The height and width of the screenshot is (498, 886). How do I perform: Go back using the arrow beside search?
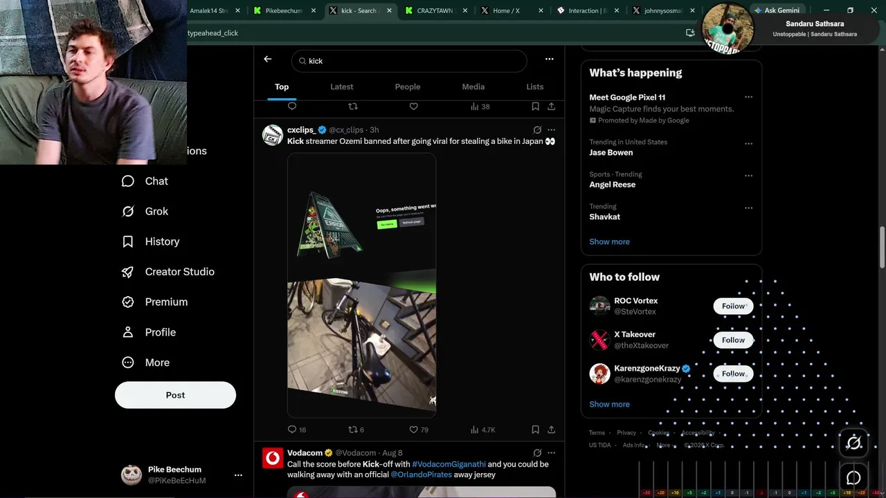(268, 59)
